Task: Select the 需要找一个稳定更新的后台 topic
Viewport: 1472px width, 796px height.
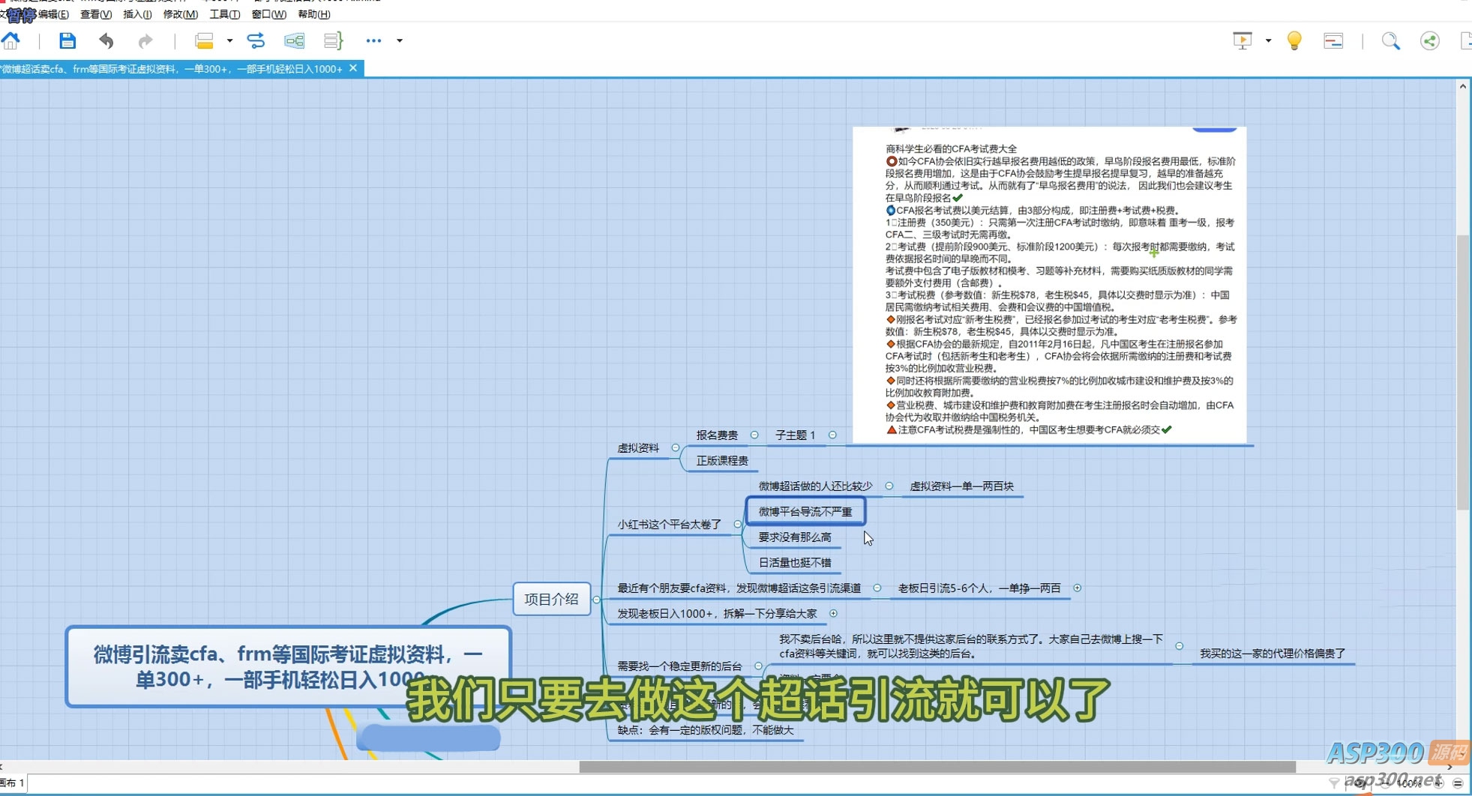Action: [x=679, y=666]
